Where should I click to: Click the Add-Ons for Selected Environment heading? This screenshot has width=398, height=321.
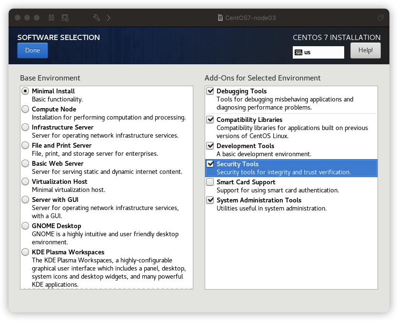point(262,78)
